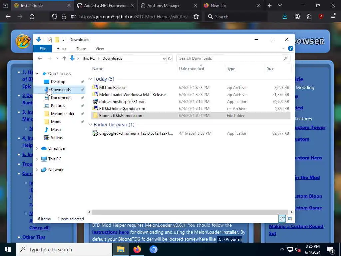
Task: Sort files by Date modified column
Action: [191, 69]
